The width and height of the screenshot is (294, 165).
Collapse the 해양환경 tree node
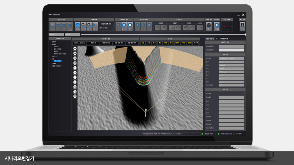[51, 44]
